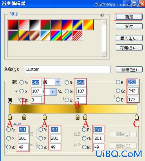Viewport: 145px width, 161px height.
Task: Select the G radio beside value 242
Action: point(118,91)
